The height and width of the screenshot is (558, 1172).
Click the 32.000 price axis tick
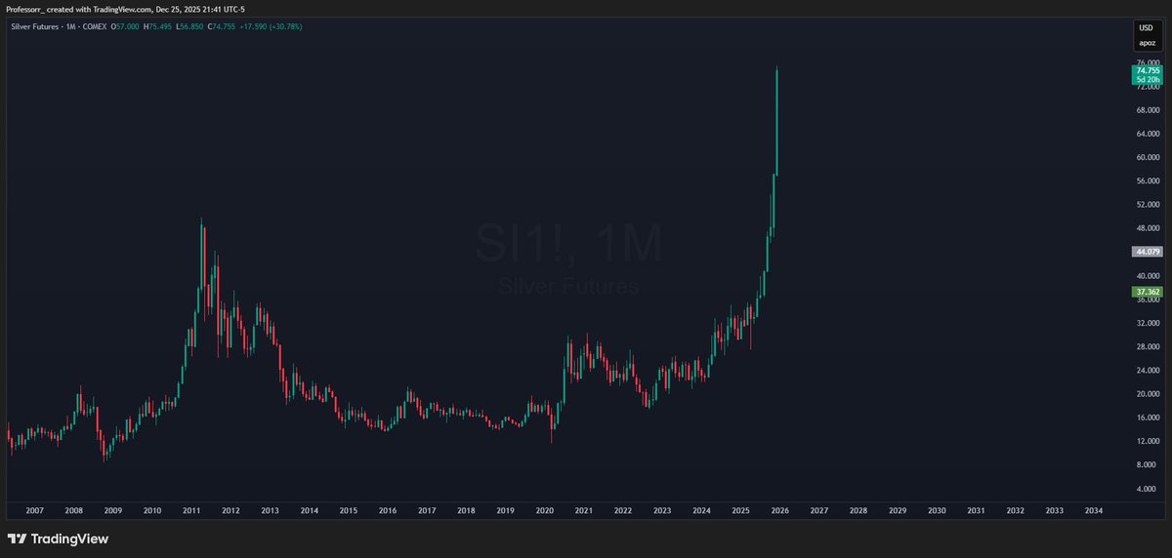1147,323
